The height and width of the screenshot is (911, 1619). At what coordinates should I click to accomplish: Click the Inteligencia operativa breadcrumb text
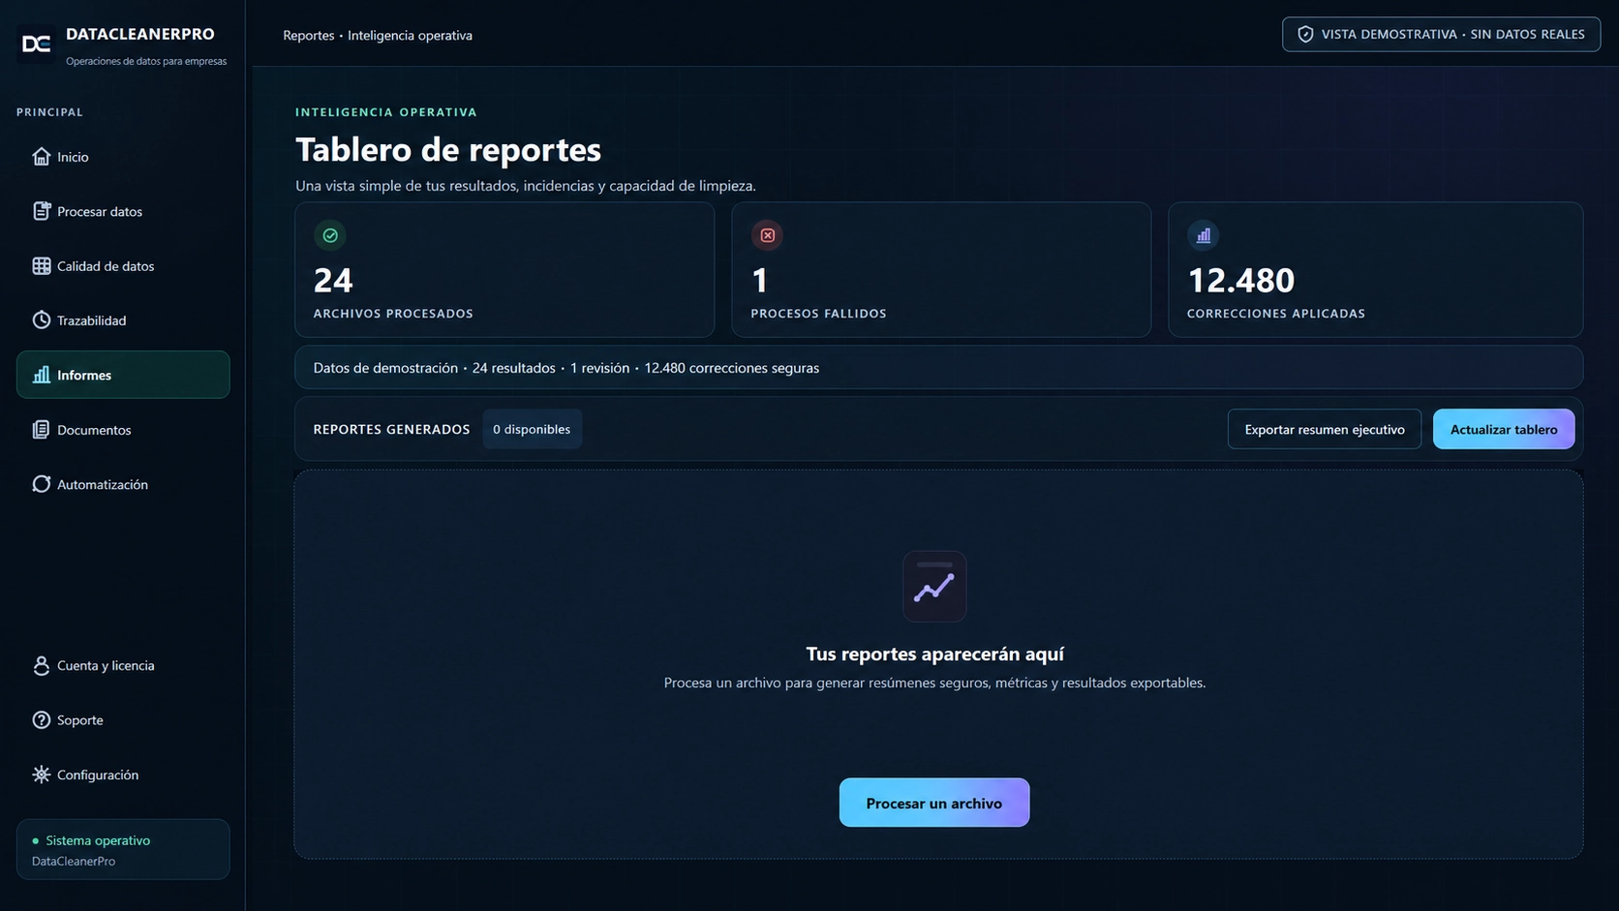pos(411,36)
